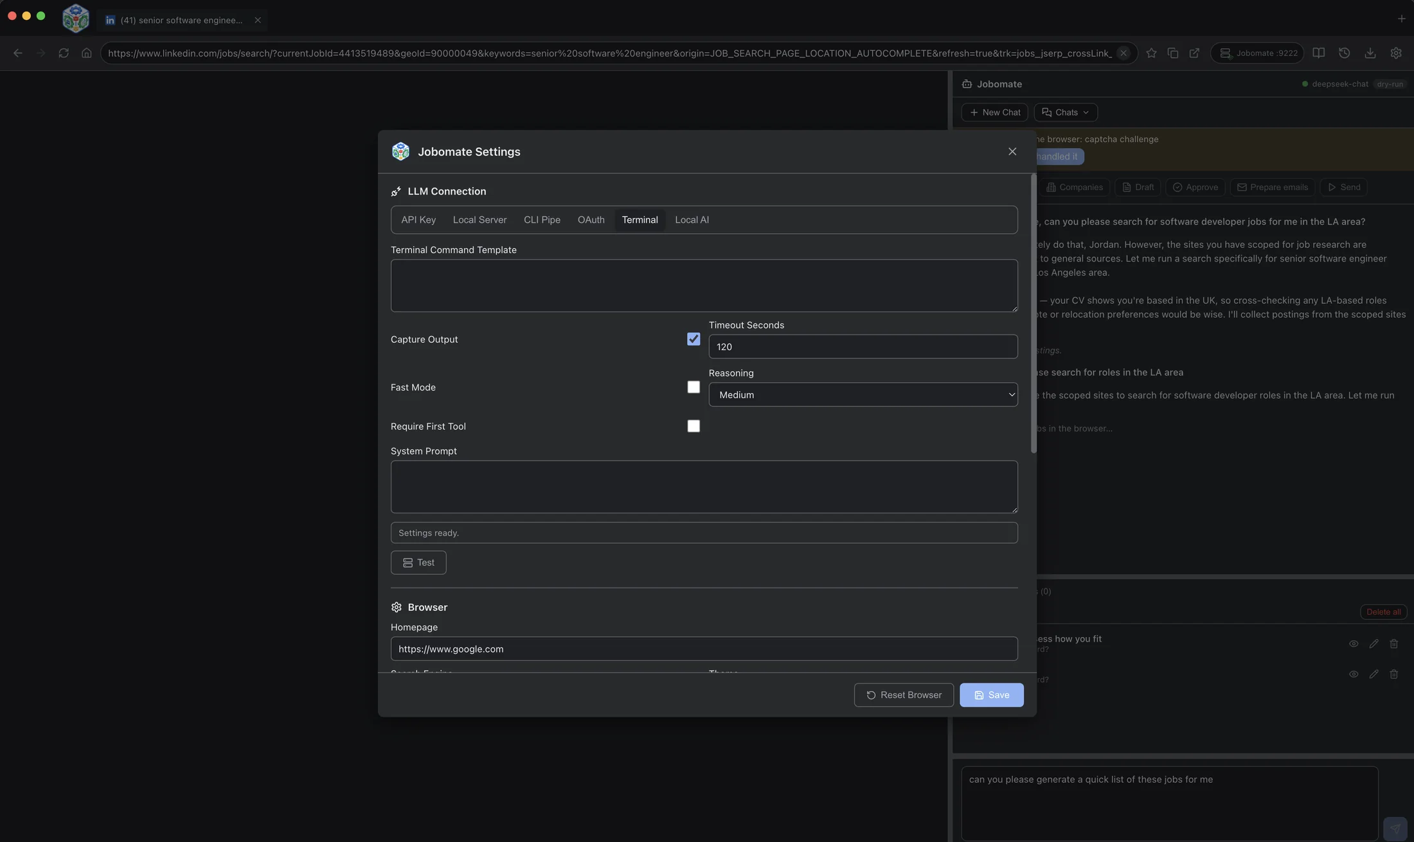Switch to the OAuth tab
Screen dimensions: 1414x842
[x=591, y=220]
